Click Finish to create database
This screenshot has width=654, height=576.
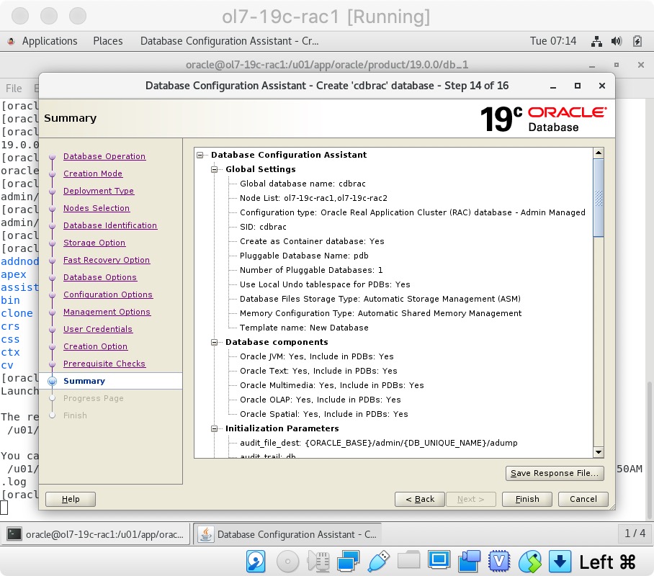point(527,499)
